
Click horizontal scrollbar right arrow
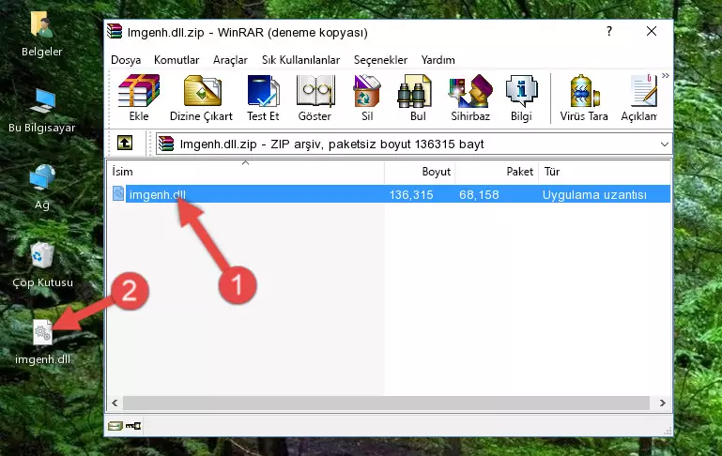[x=663, y=403]
